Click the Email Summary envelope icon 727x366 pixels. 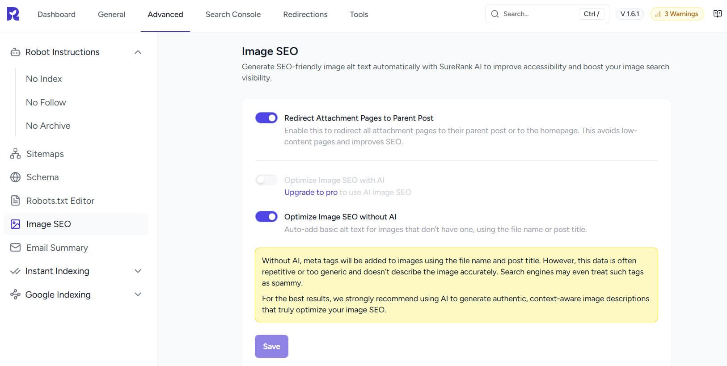coord(15,248)
